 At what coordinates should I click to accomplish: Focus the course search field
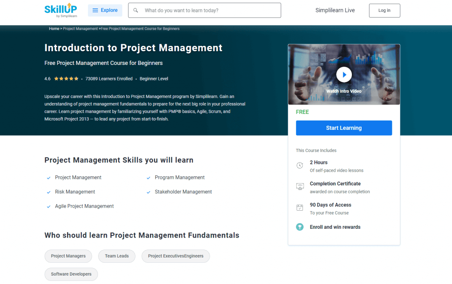tap(204, 11)
